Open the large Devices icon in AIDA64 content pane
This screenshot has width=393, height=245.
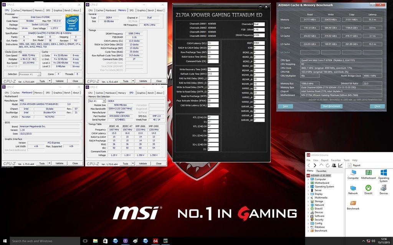(383, 190)
